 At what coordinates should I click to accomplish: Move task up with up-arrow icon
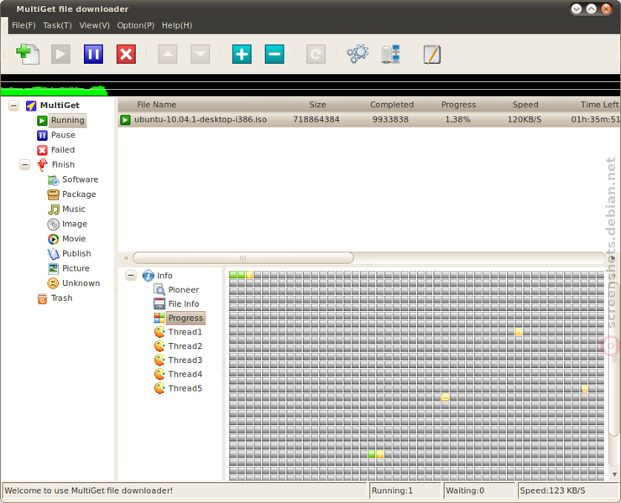[168, 54]
